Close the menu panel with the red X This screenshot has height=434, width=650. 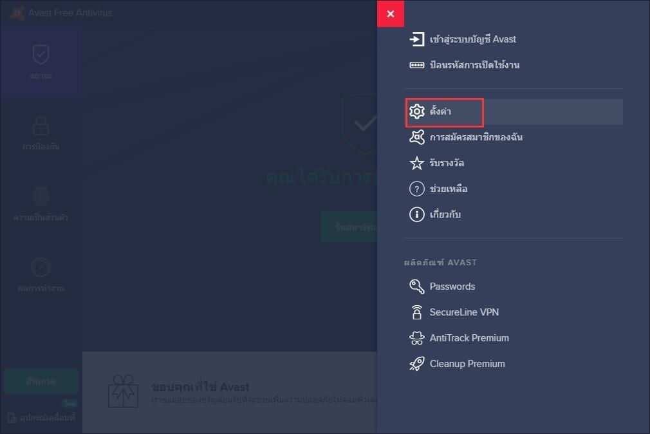[x=391, y=14]
